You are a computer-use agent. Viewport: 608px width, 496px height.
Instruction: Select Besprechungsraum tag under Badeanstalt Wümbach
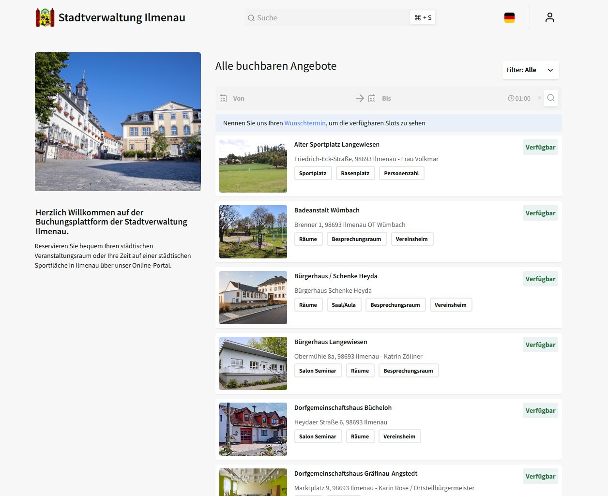click(x=356, y=239)
